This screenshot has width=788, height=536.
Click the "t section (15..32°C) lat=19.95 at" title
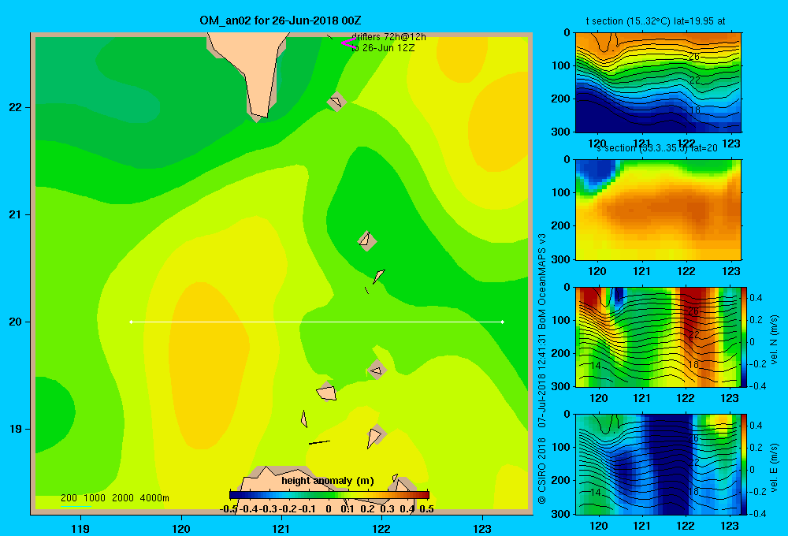[656, 21]
